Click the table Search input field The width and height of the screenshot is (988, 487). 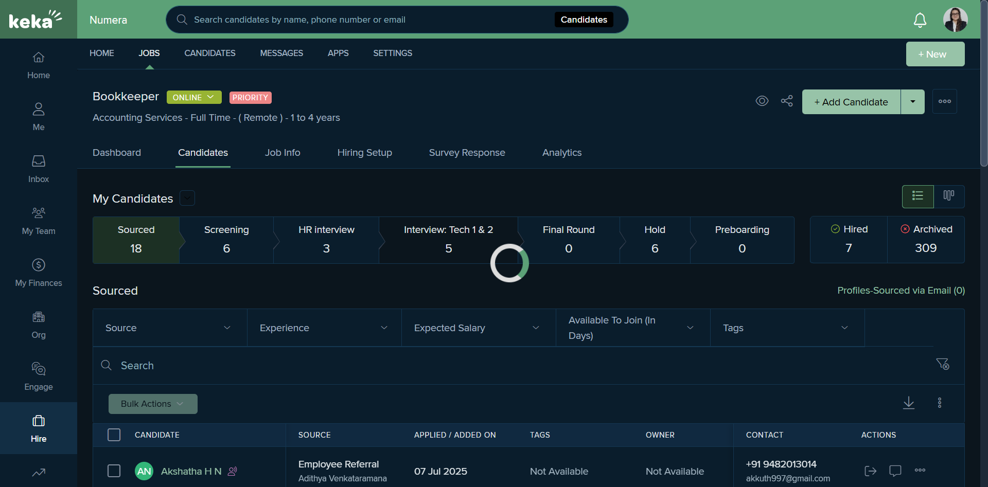click(515, 365)
